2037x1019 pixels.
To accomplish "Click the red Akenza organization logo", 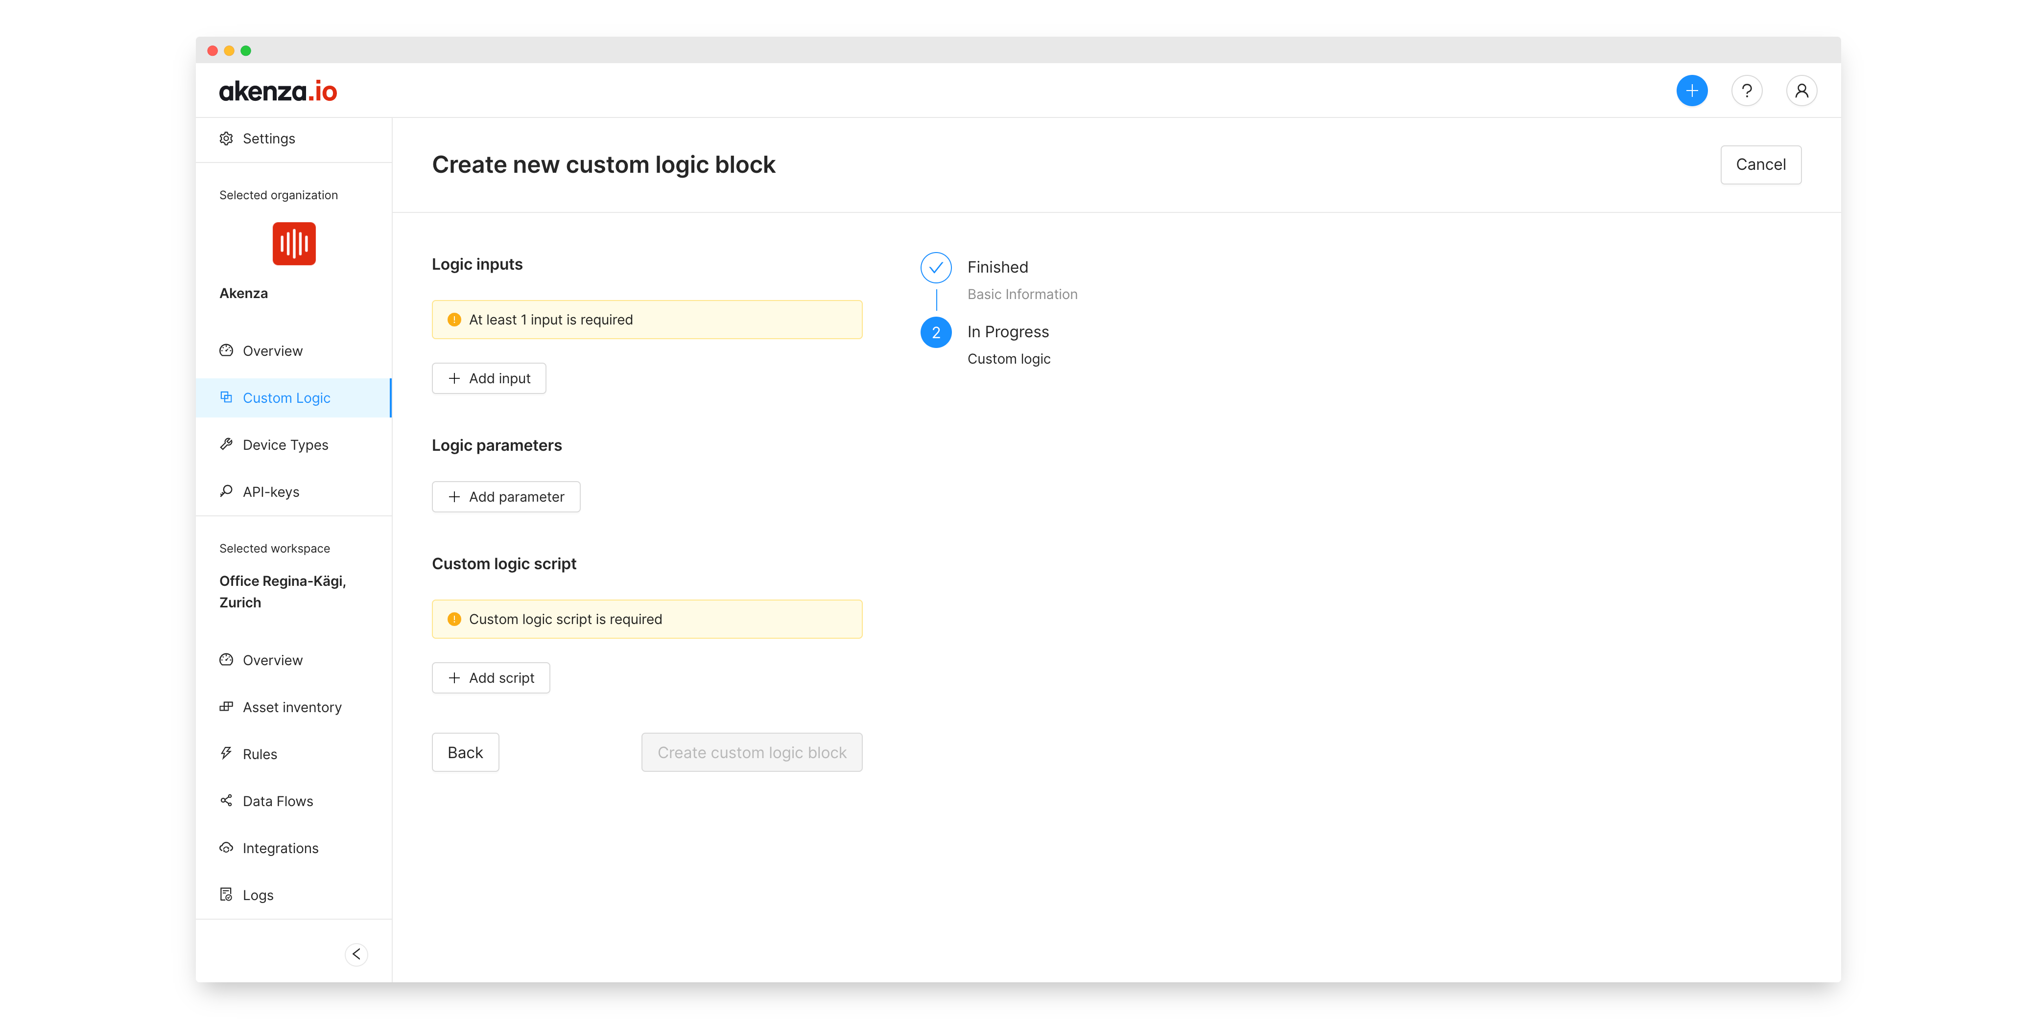I will 294,243.
